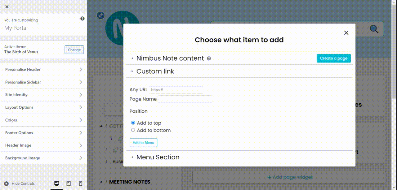
Task: Click the Create a page button
Action: (334, 58)
